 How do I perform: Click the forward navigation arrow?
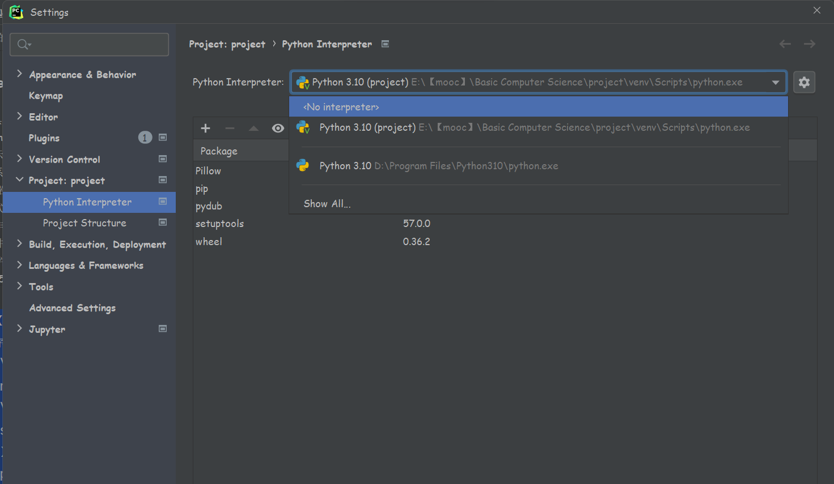pos(810,44)
